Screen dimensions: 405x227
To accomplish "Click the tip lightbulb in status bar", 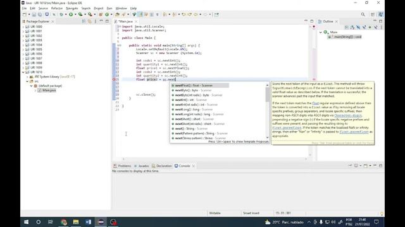I will click(382, 213).
